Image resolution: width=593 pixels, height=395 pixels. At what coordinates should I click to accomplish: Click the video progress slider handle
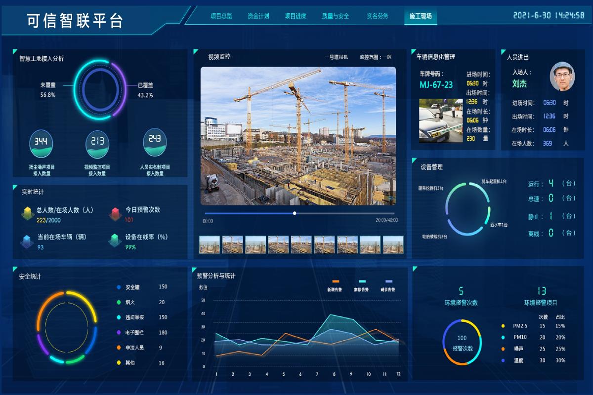click(295, 213)
